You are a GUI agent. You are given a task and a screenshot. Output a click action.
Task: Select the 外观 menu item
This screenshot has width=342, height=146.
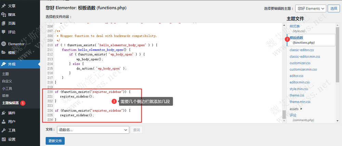click(x=20, y=64)
